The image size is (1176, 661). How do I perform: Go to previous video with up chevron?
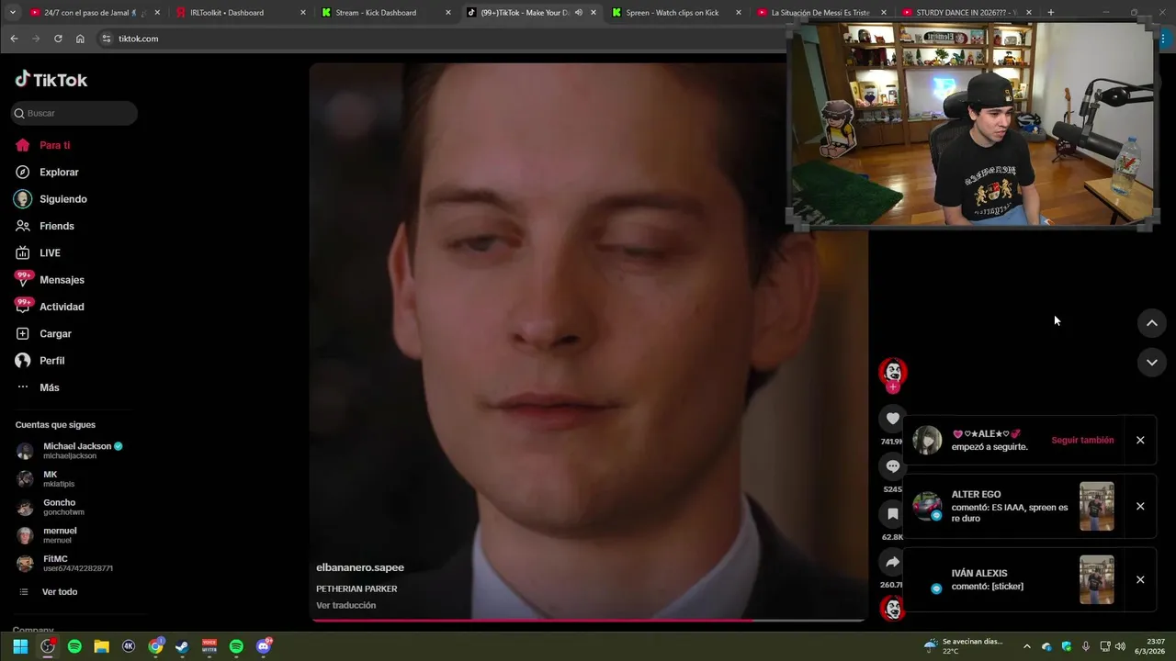coord(1152,323)
